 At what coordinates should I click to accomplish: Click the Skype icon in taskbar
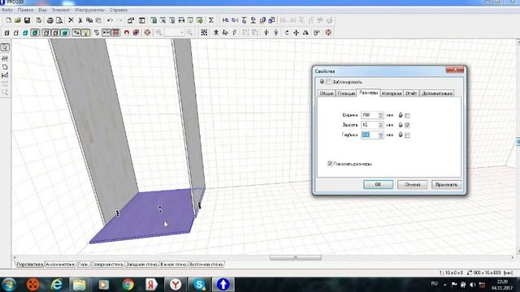199,285
